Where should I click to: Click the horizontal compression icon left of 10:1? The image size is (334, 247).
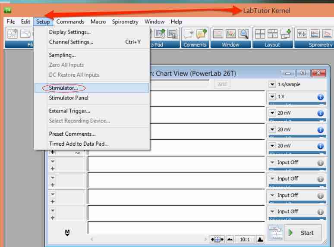[x=230, y=239]
